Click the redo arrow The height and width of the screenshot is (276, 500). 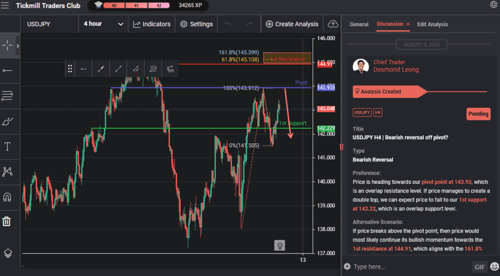(x=250, y=24)
